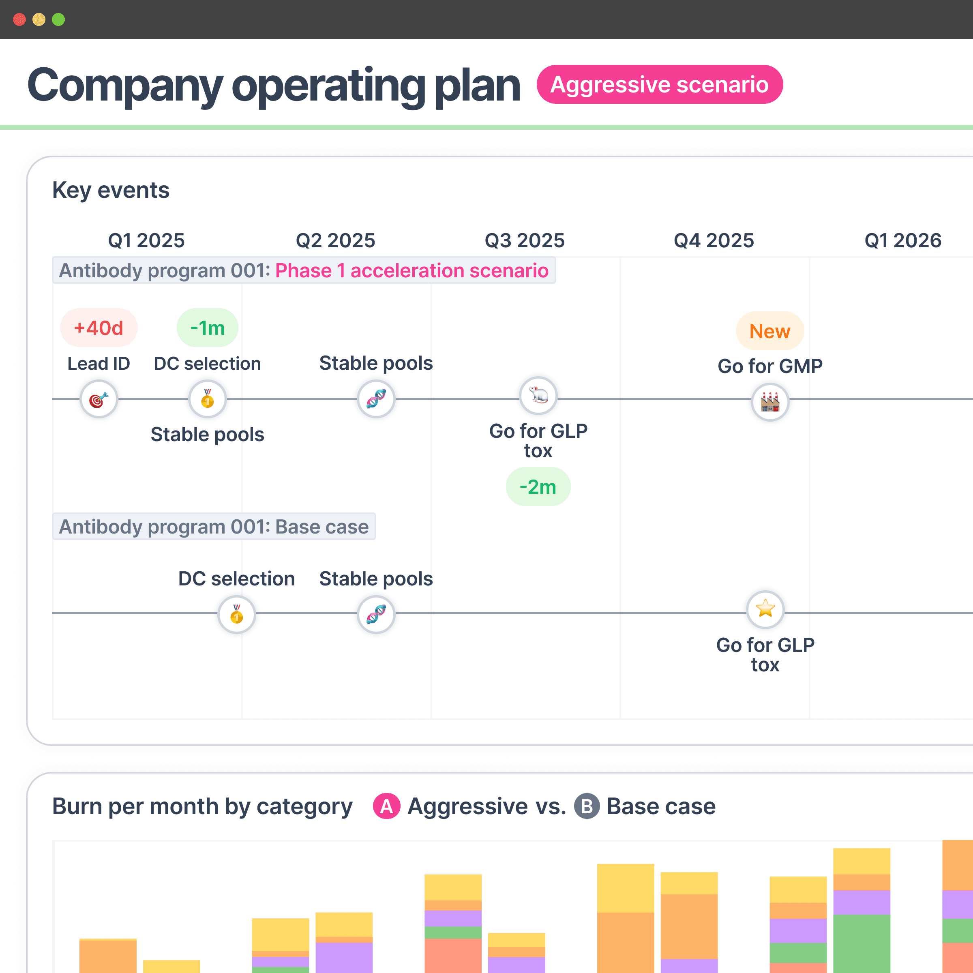This screenshot has height=973, width=973.
Task: Select the DC selection medal icon in acceleration scenario
Action: (x=208, y=399)
